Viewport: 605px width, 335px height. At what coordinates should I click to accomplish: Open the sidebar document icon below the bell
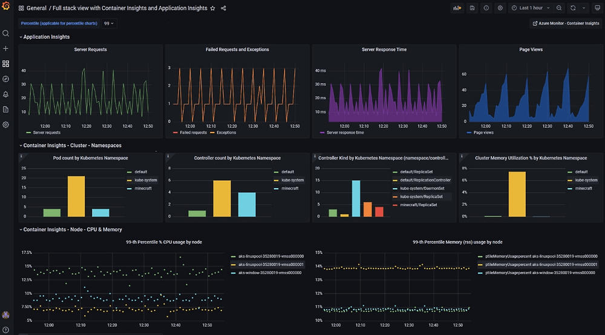point(6,109)
